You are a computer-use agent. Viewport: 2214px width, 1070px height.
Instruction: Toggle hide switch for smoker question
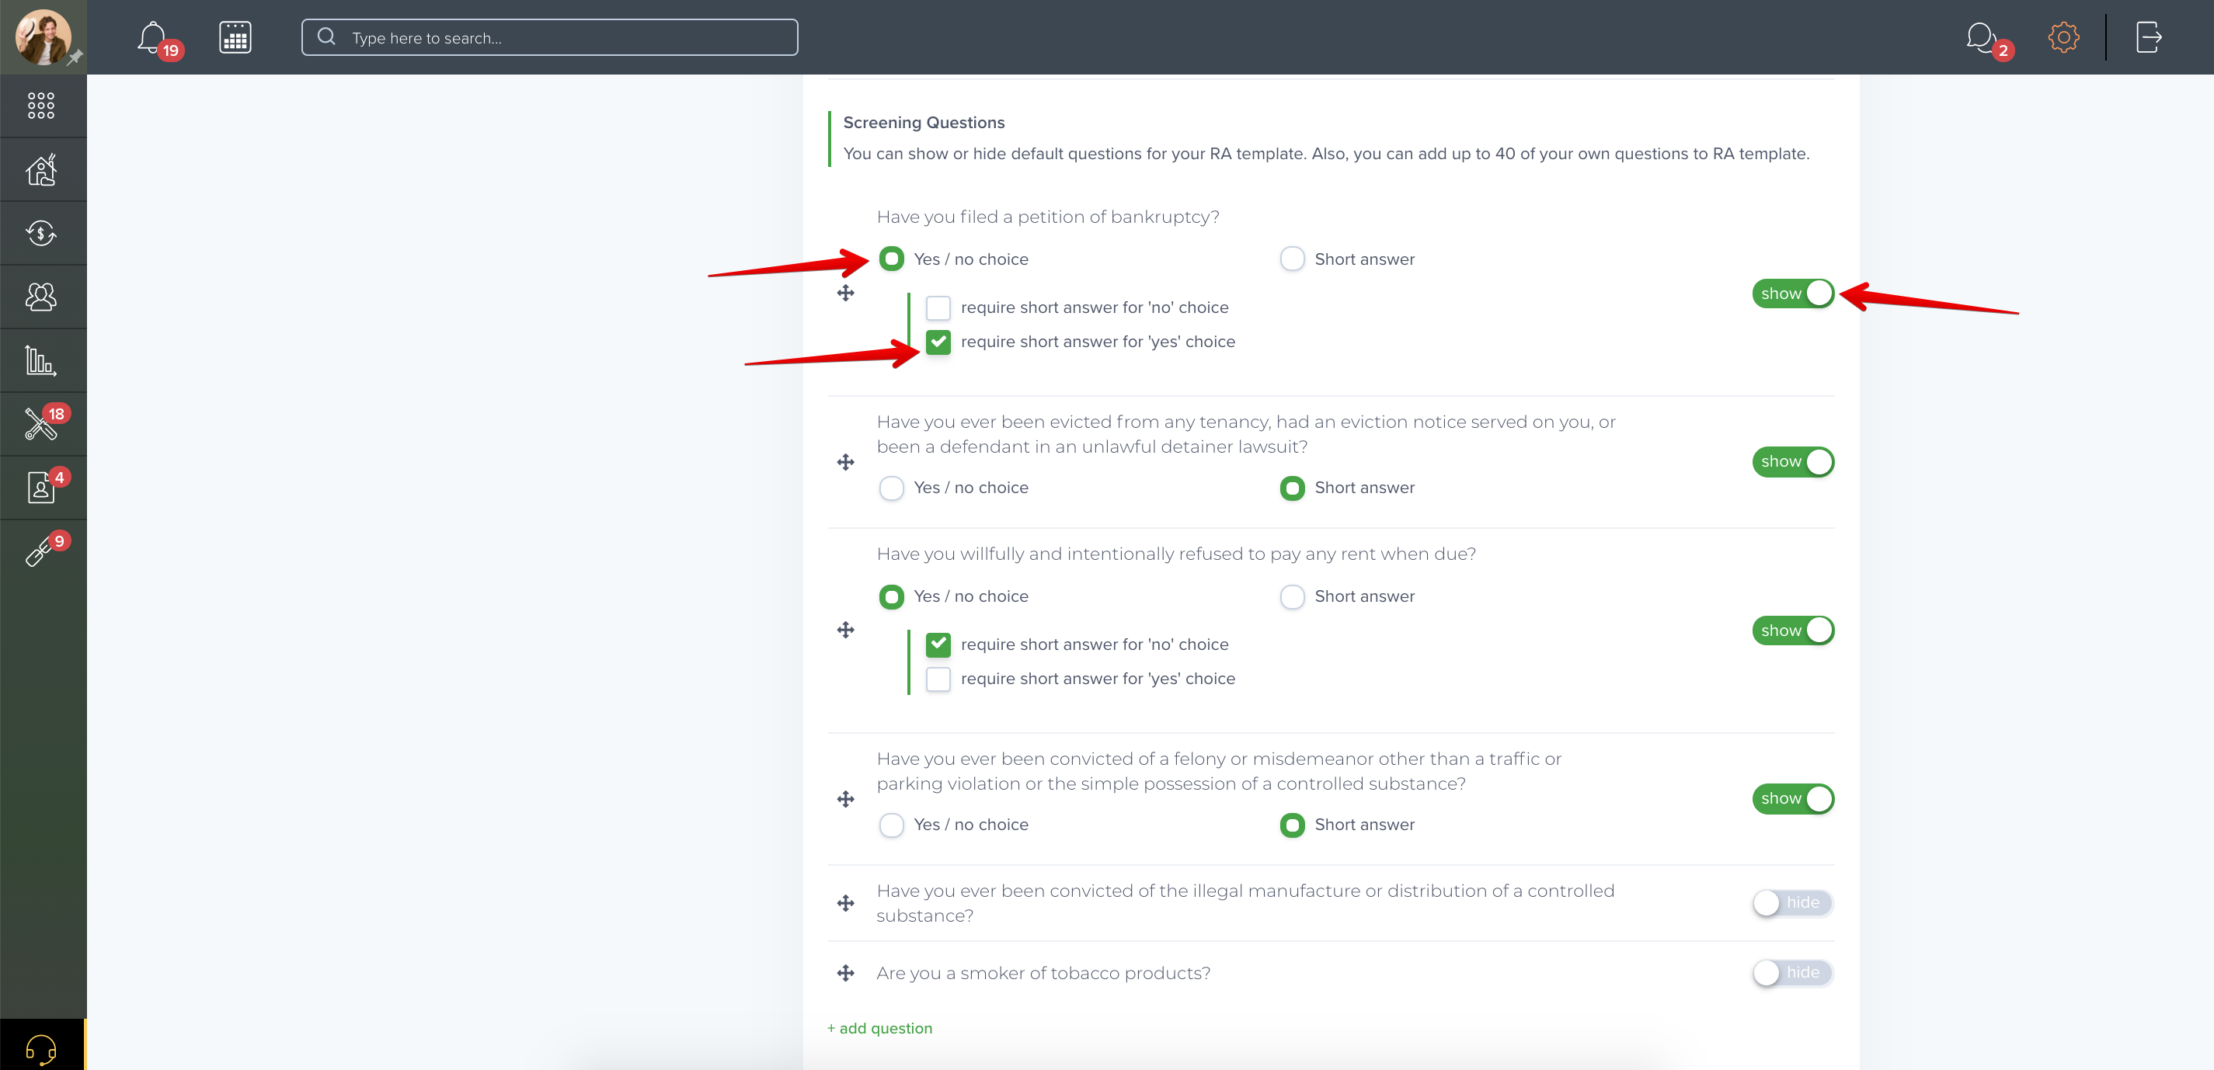coord(1793,973)
